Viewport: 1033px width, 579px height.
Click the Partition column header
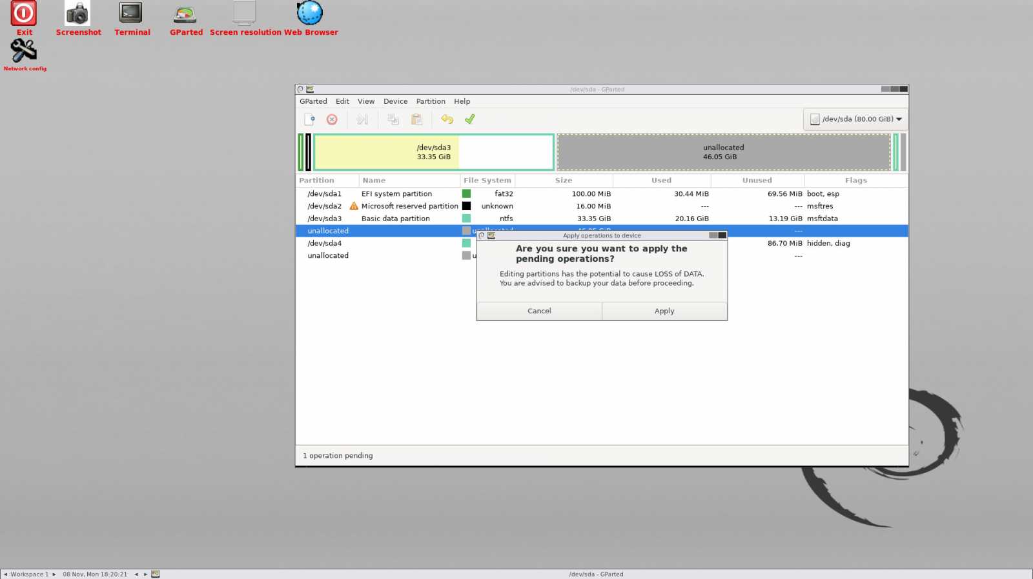click(327, 181)
